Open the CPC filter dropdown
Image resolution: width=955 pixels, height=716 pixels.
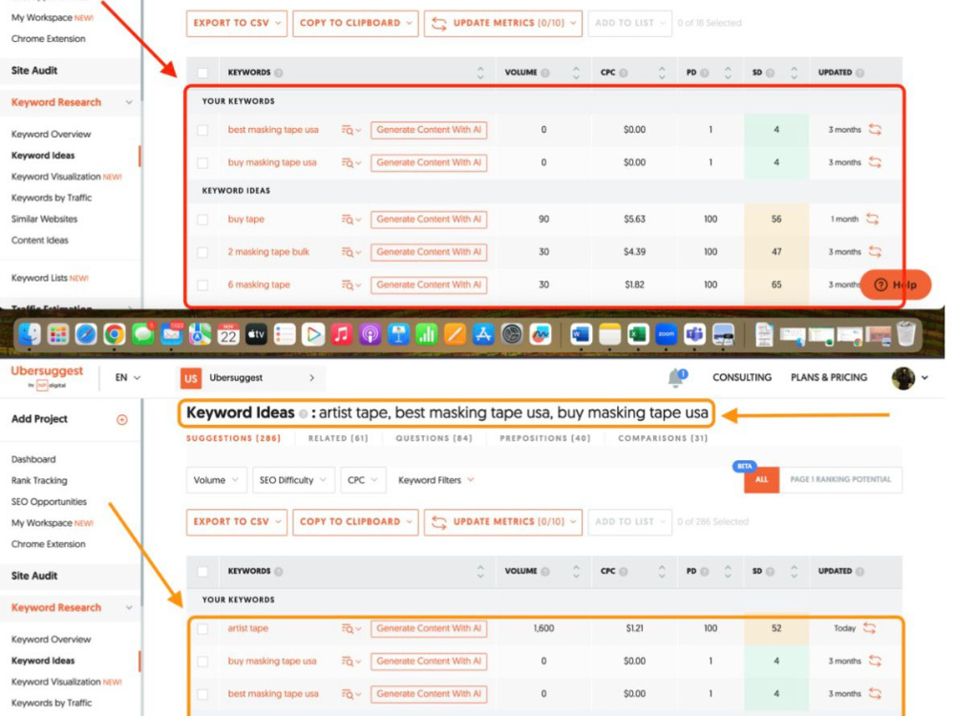(x=362, y=480)
